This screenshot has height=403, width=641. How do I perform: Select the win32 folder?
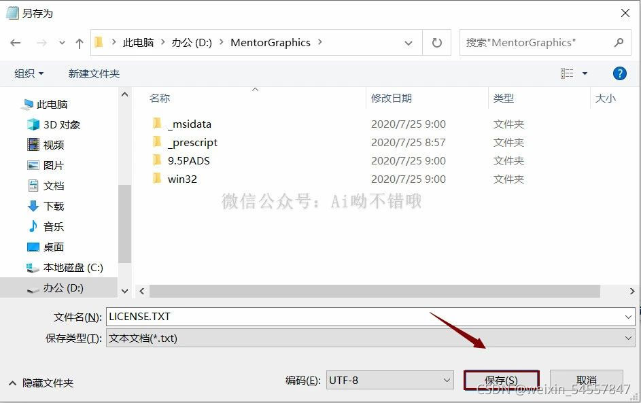pyautogui.click(x=182, y=179)
